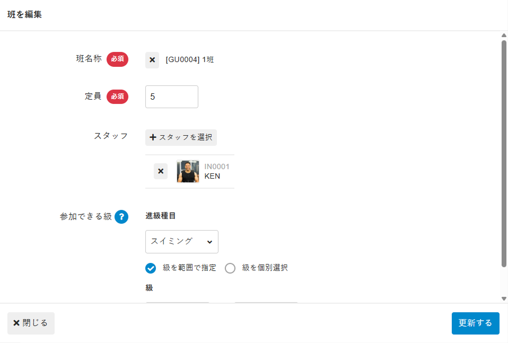
Task: Focus the 定員 capacity input field
Action: (x=171, y=97)
